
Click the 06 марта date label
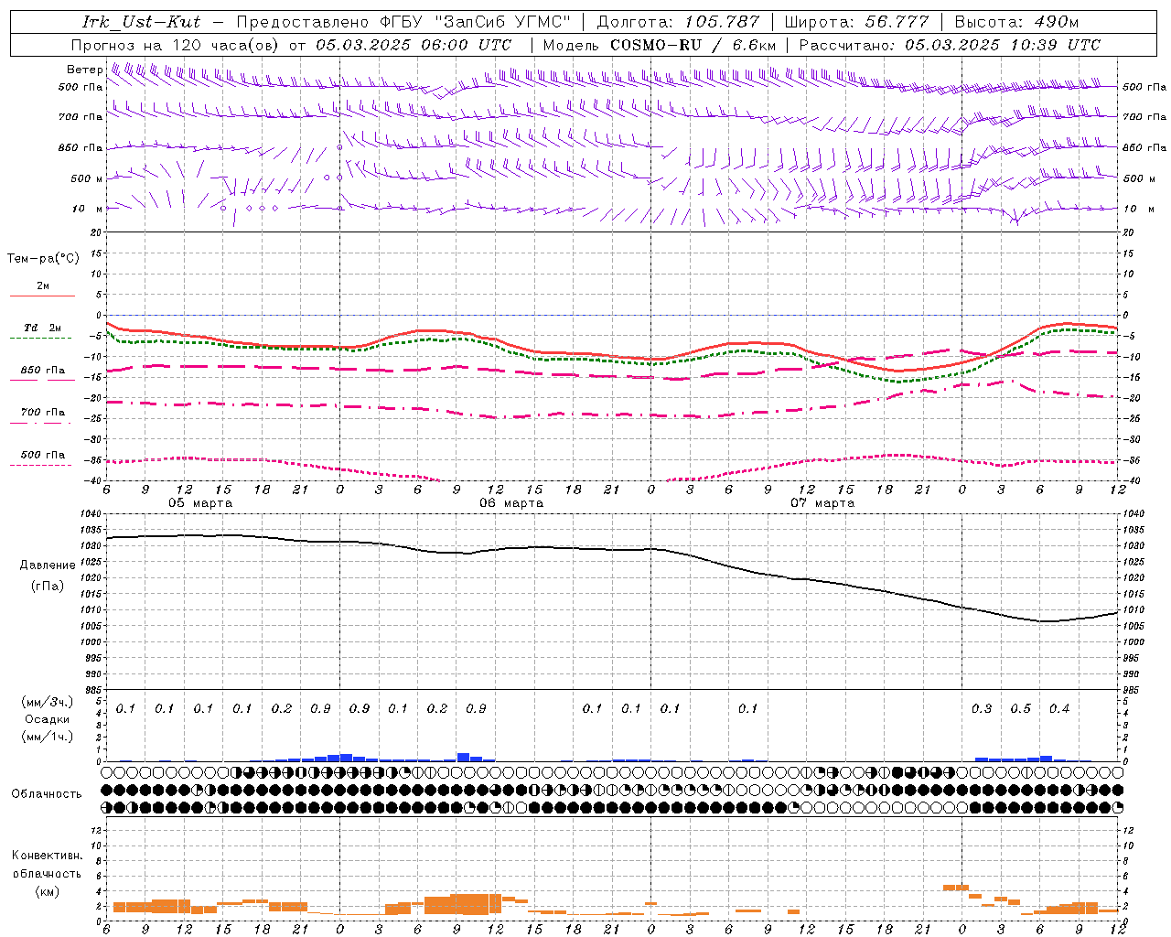[511, 503]
